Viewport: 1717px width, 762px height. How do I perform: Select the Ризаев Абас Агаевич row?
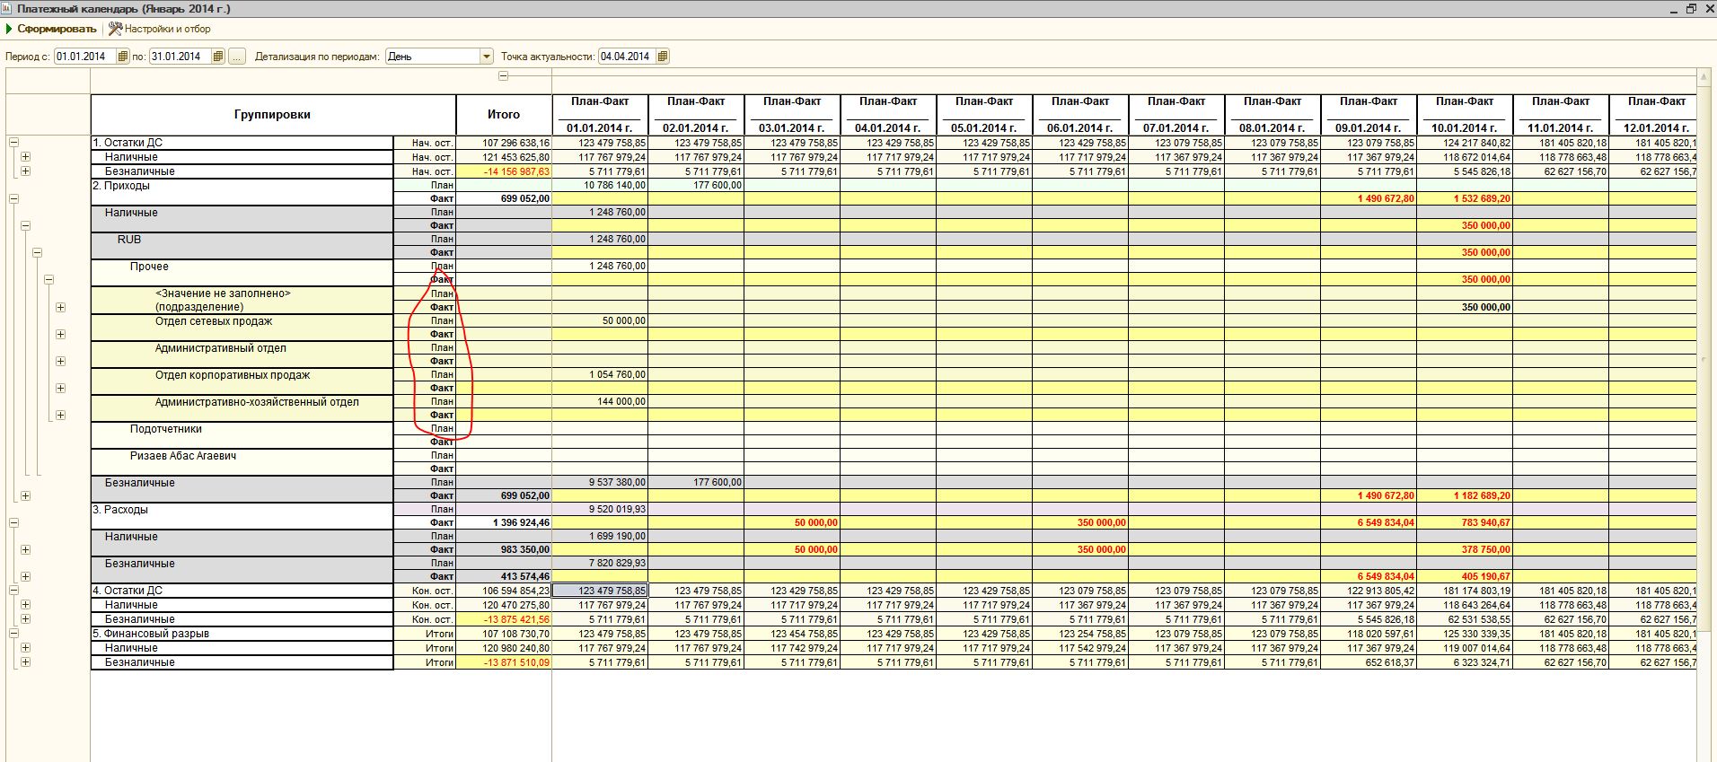pyautogui.click(x=183, y=456)
